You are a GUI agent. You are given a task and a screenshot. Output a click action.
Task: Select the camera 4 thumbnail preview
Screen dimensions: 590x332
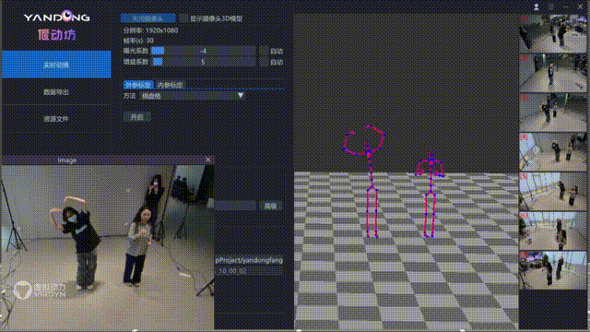tap(553, 151)
